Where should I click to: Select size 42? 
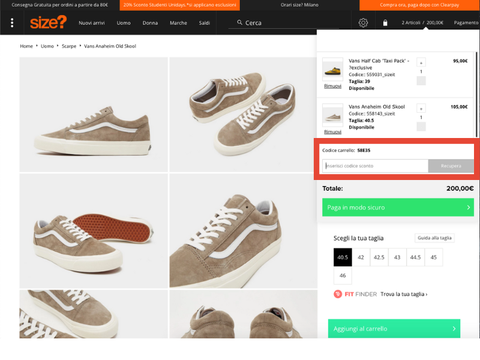[x=361, y=257]
